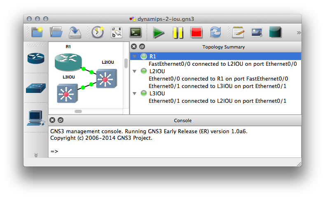Click the L2IOU label on the canvas

click(x=108, y=62)
